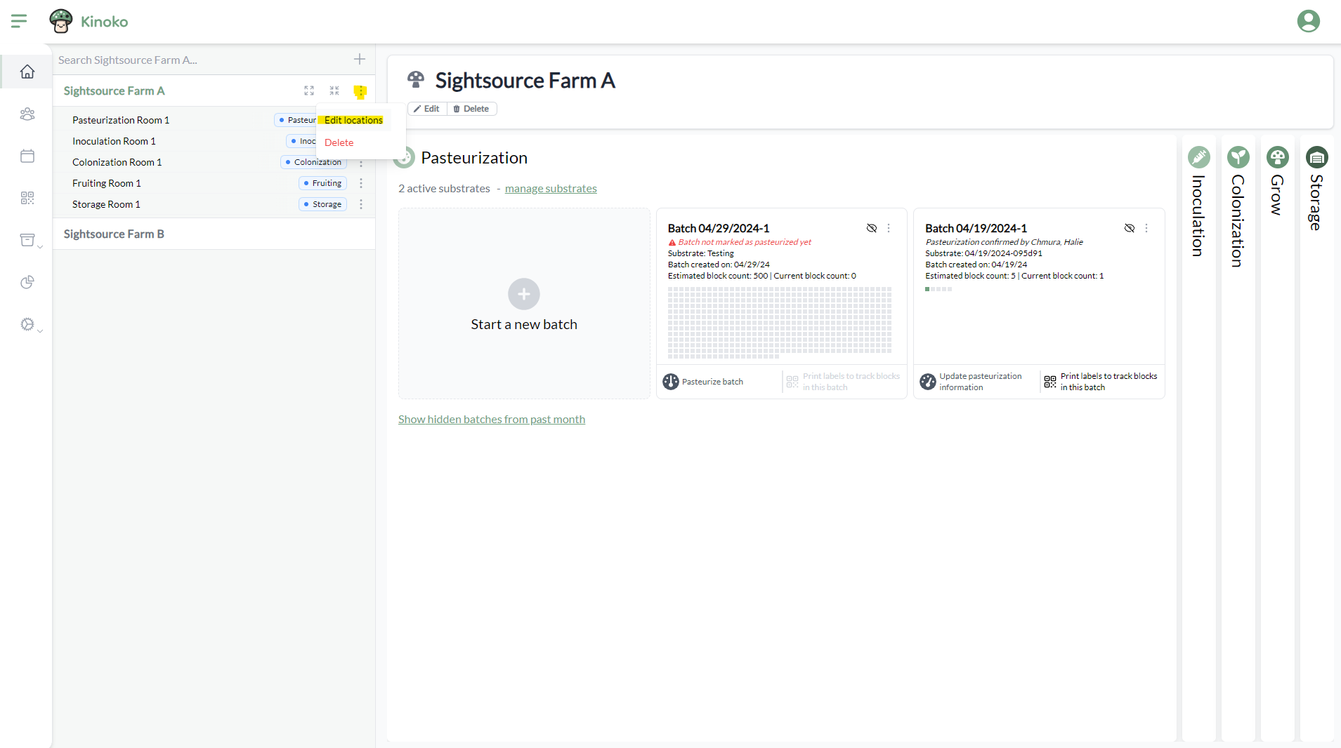Select Delete in the context menu
Viewport: 1341px width, 748px height.
pyautogui.click(x=339, y=142)
